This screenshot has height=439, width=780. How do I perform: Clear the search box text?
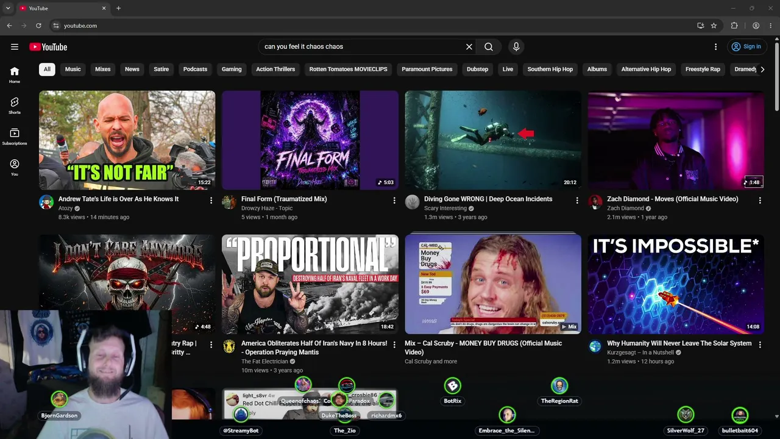tap(469, 47)
